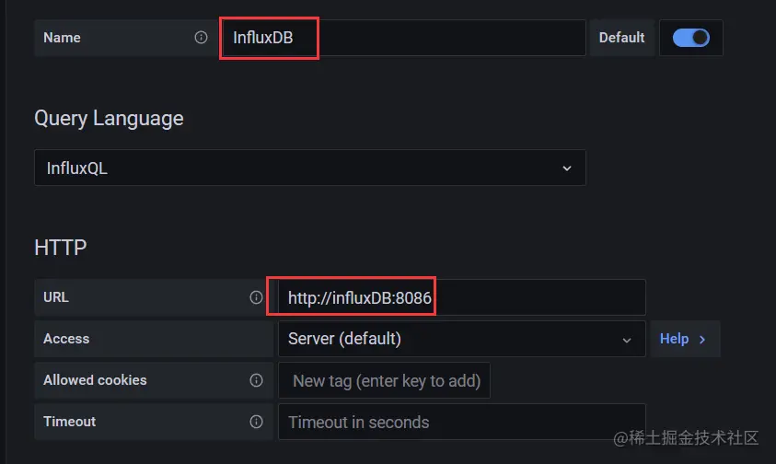Click the Allowed cookies info icon
This screenshot has width=776, height=464.
[256, 380]
